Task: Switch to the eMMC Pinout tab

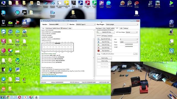Action: pyautogui.click(x=56, y=28)
